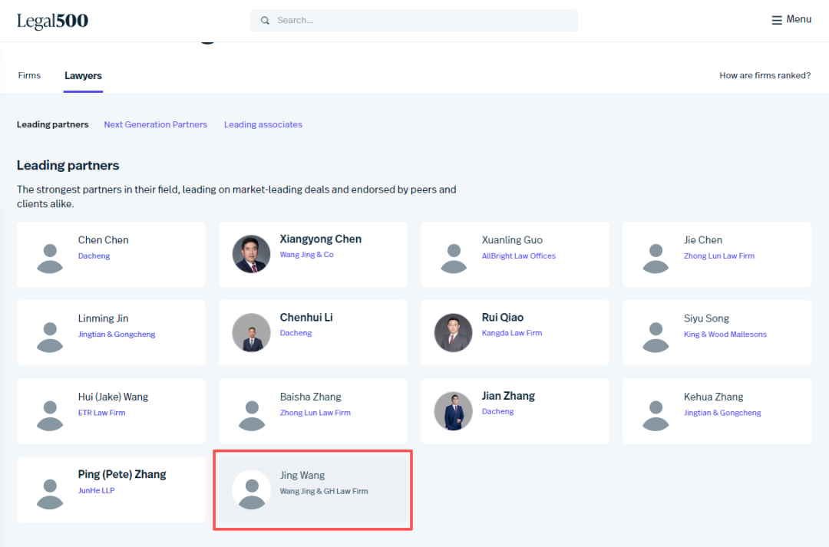The image size is (829, 547).
Task: Select Leading partners filter
Action: click(52, 125)
